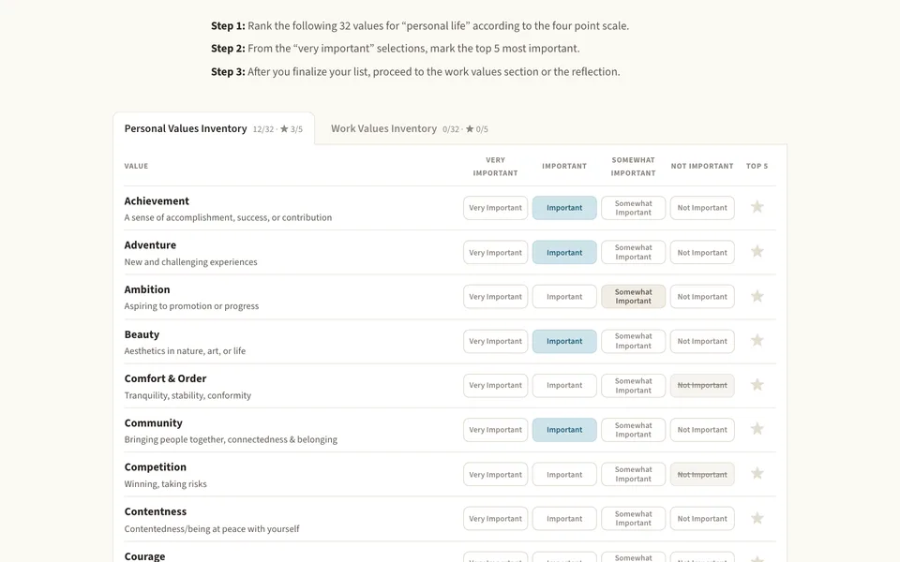Set Community to Somewhat Important

633,430
